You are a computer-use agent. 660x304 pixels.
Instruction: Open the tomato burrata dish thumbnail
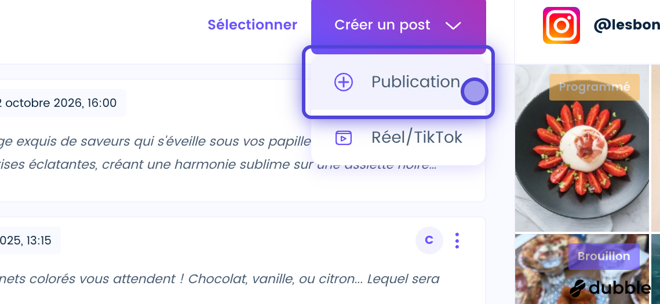[582, 148]
